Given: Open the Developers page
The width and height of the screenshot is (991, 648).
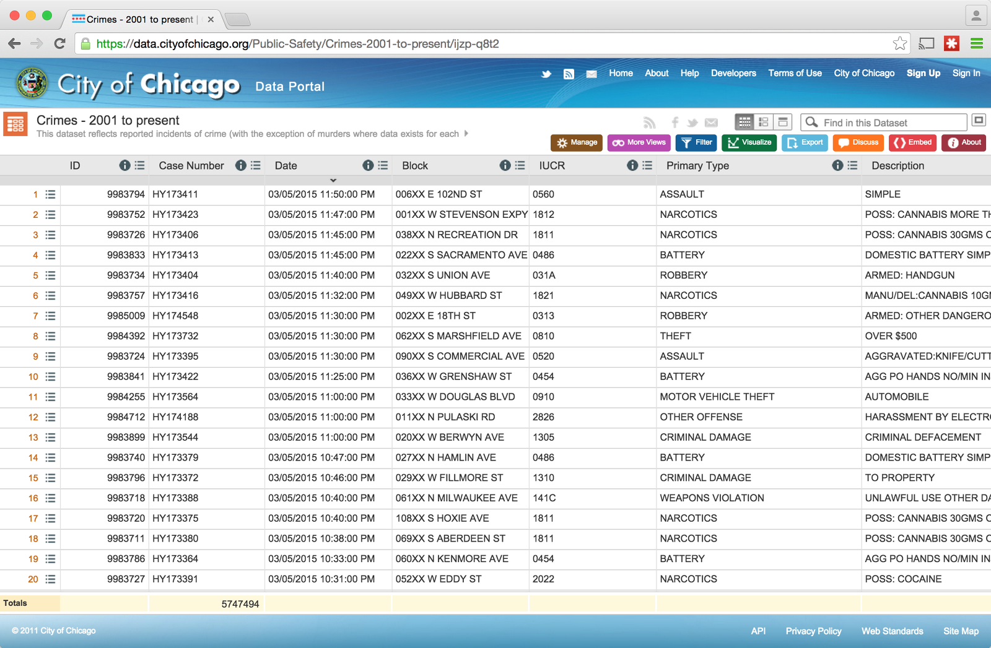Looking at the screenshot, I should click(x=733, y=73).
